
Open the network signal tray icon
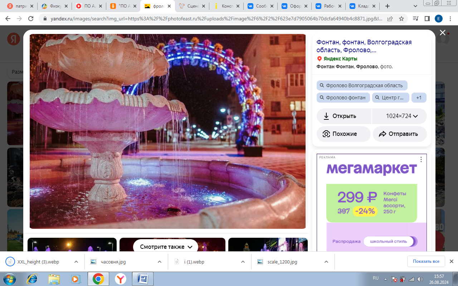point(411,279)
